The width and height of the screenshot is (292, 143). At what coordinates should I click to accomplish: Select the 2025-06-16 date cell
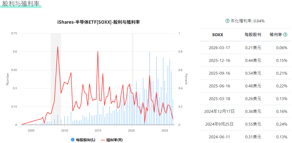(219, 86)
